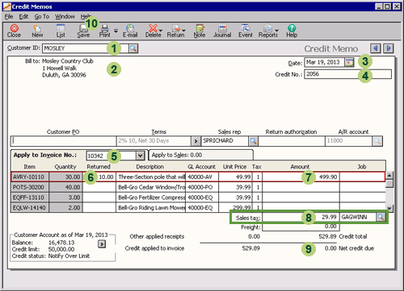Expand customer account details arrow button
Viewport: 404px width, 291px height.
tap(102, 244)
